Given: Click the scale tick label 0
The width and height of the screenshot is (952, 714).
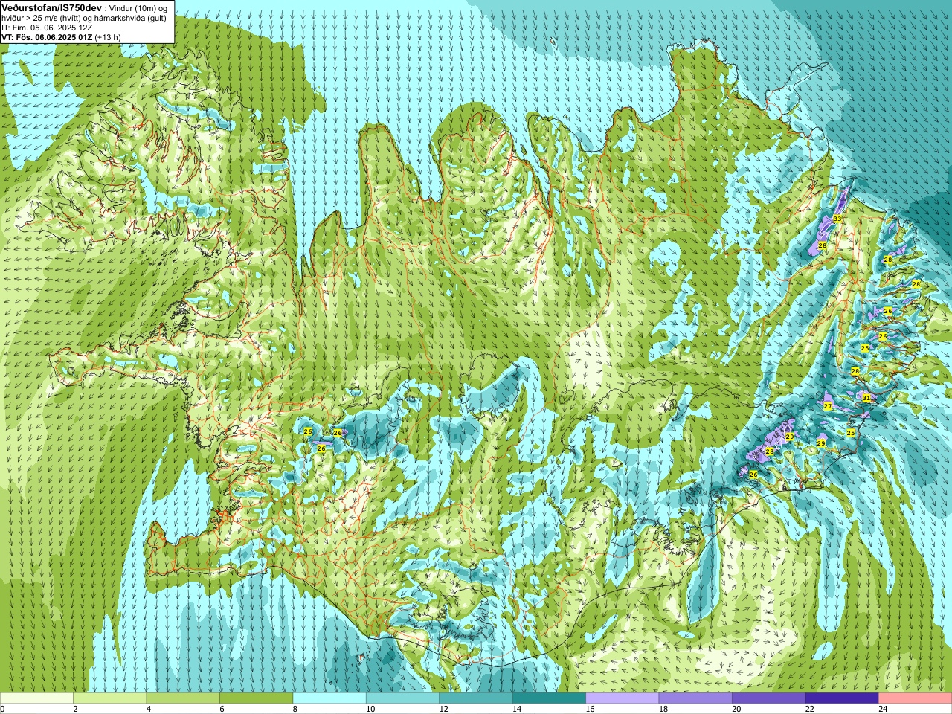Looking at the screenshot, I should [2, 710].
